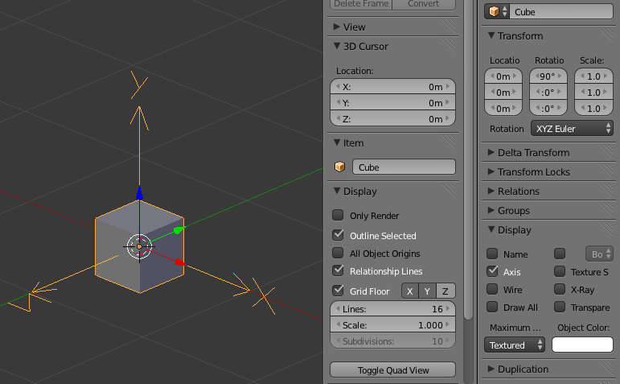Click the 3D Cursor panel drag grip
This screenshot has height=384, width=620.
(x=447, y=47)
